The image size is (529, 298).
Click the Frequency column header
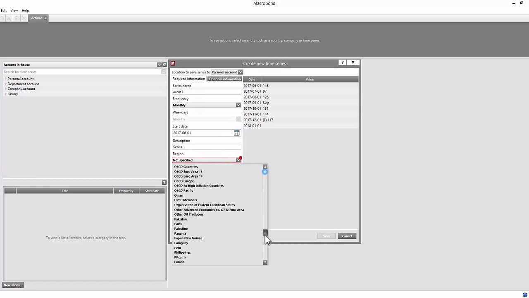click(x=126, y=191)
